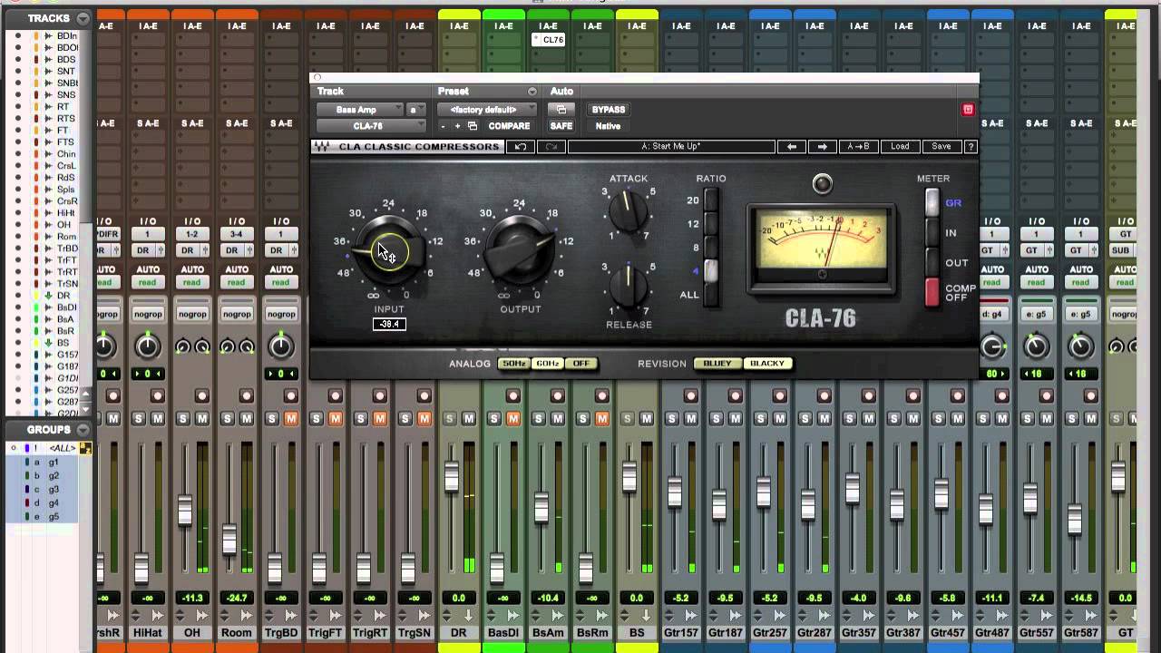Arm record on the OH track
The width and height of the screenshot is (1161, 653).
point(201,395)
